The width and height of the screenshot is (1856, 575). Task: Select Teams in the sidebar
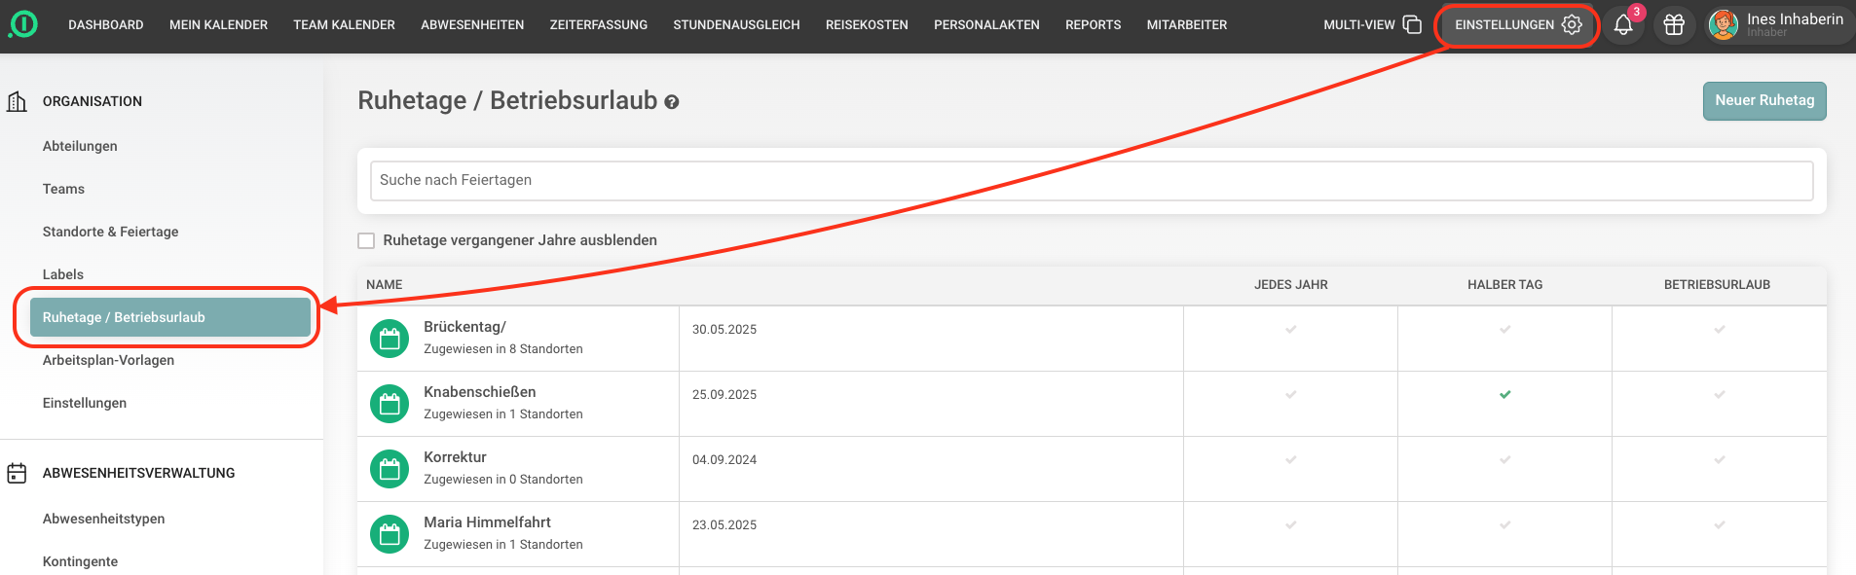click(x=63, y=189)
